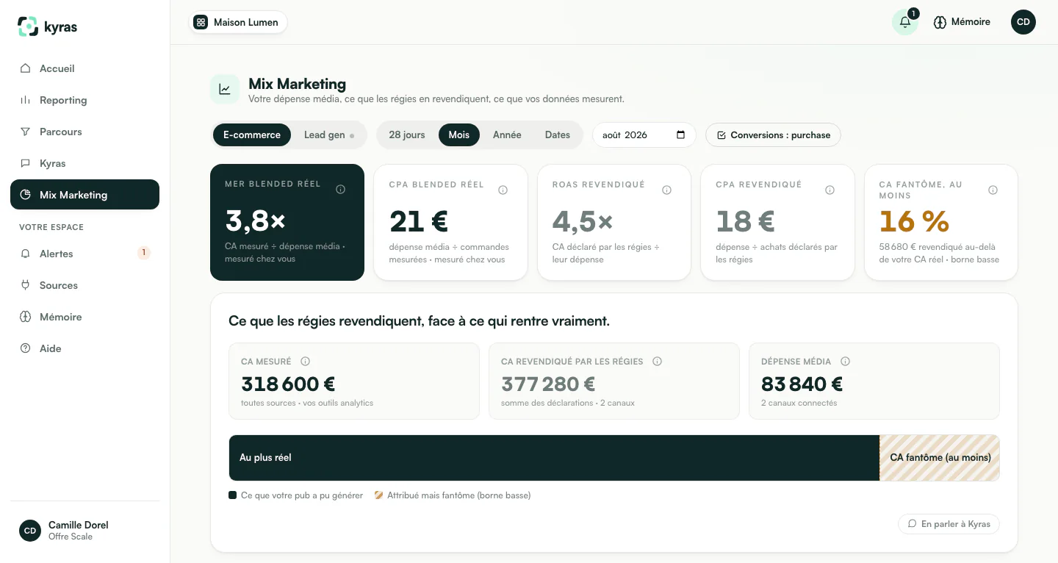Select the Année period

507,135
